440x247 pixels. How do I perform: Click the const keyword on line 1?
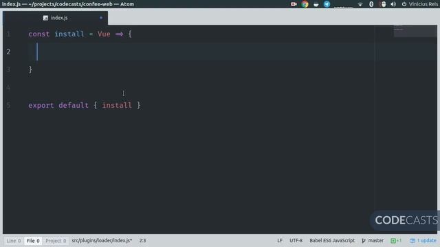coord(38,34)
